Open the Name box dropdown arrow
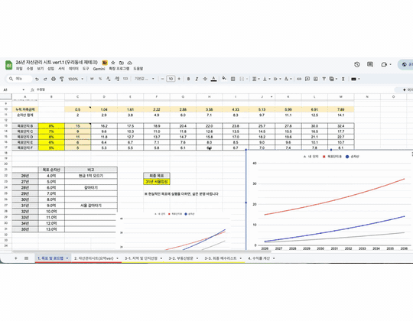Screen dimensions: 413x321 point(23,89)
